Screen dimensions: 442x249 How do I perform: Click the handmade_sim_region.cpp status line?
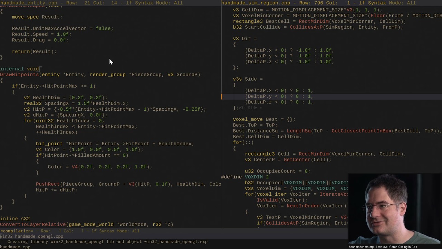tap(331, 3)
